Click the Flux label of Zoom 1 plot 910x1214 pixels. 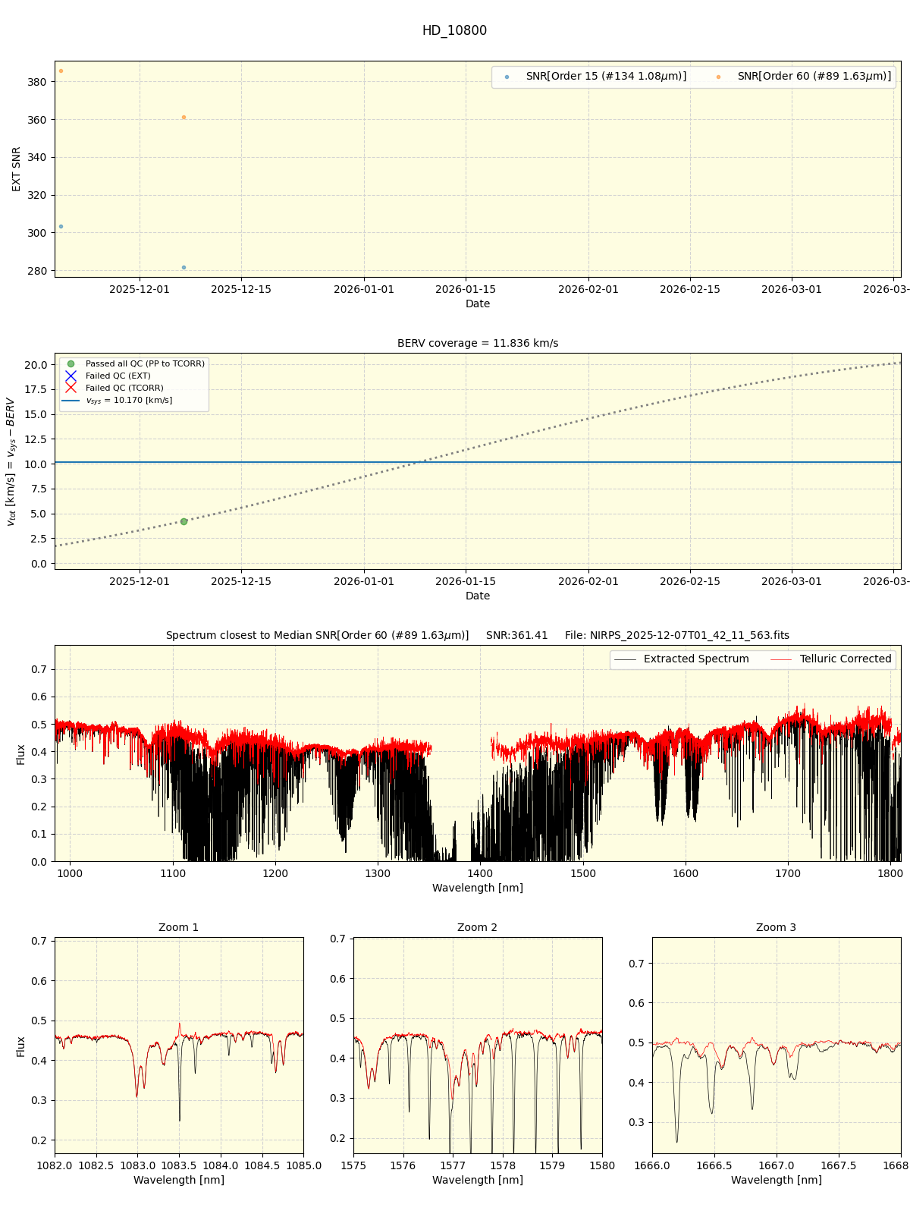point(21,1046)
